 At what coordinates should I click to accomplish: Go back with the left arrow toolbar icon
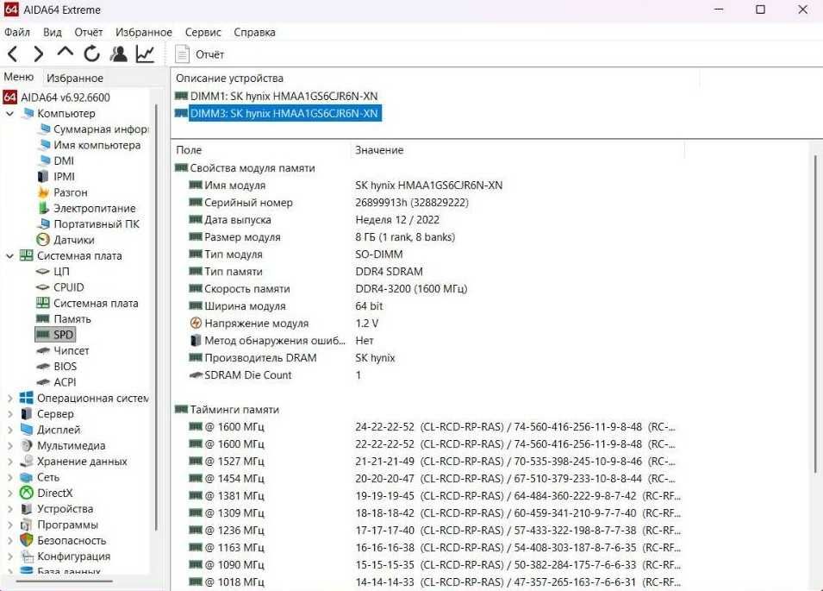[13, 53]
